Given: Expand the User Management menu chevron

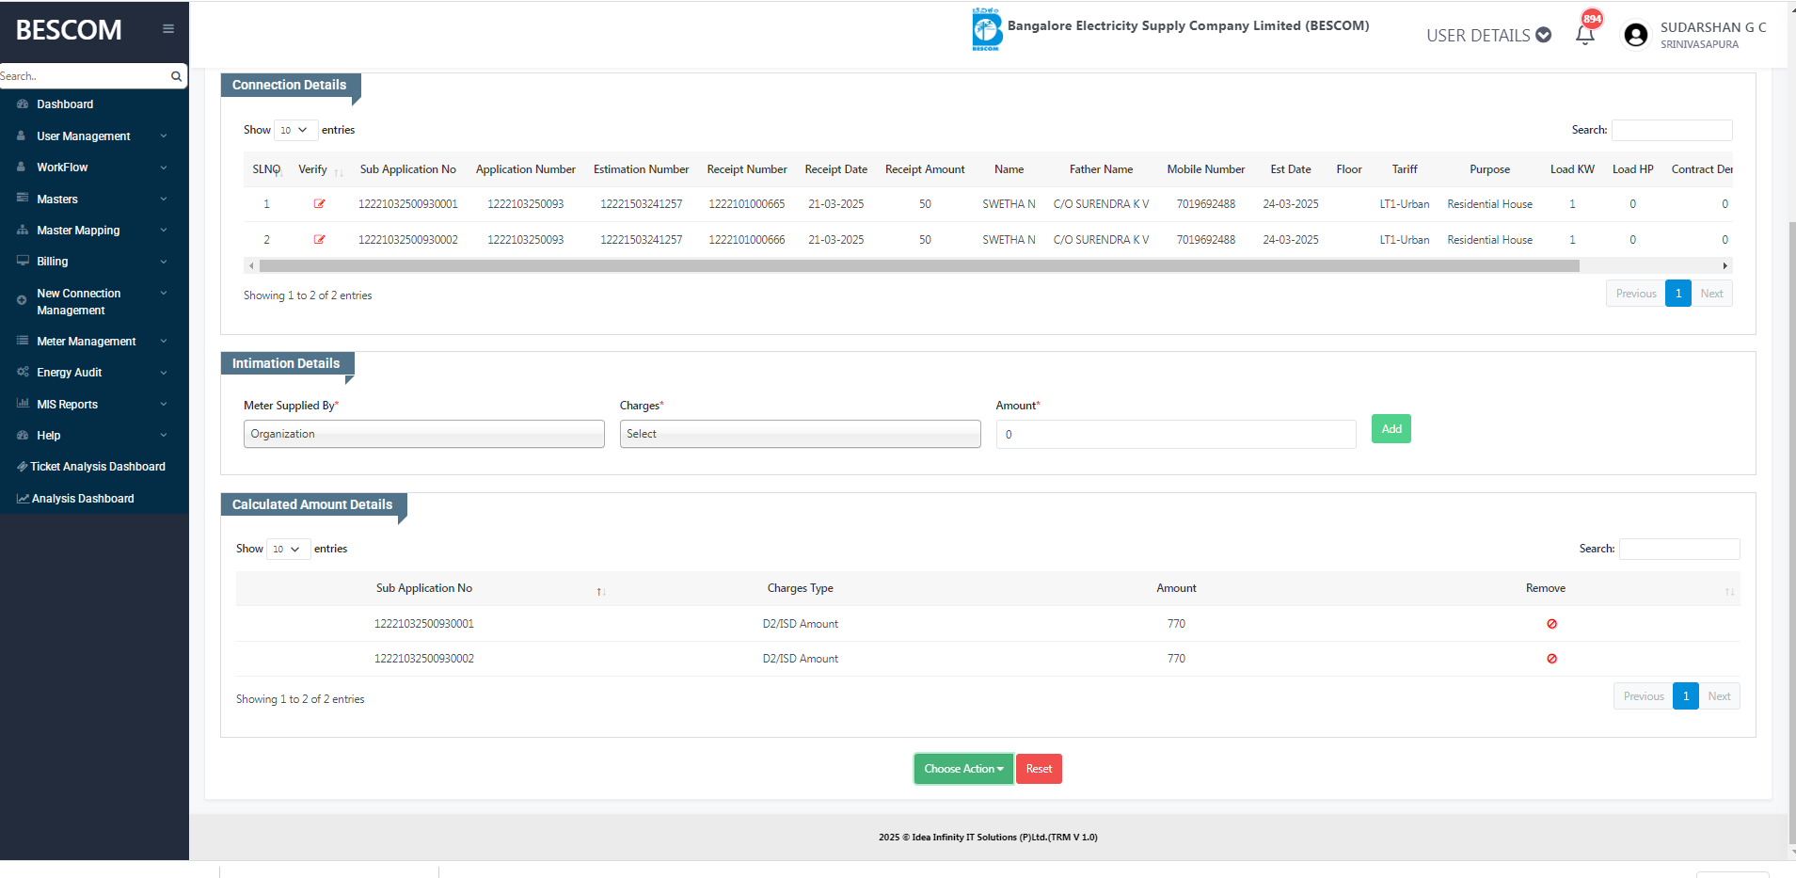Looking at the screenshot, I should (164, 136).
